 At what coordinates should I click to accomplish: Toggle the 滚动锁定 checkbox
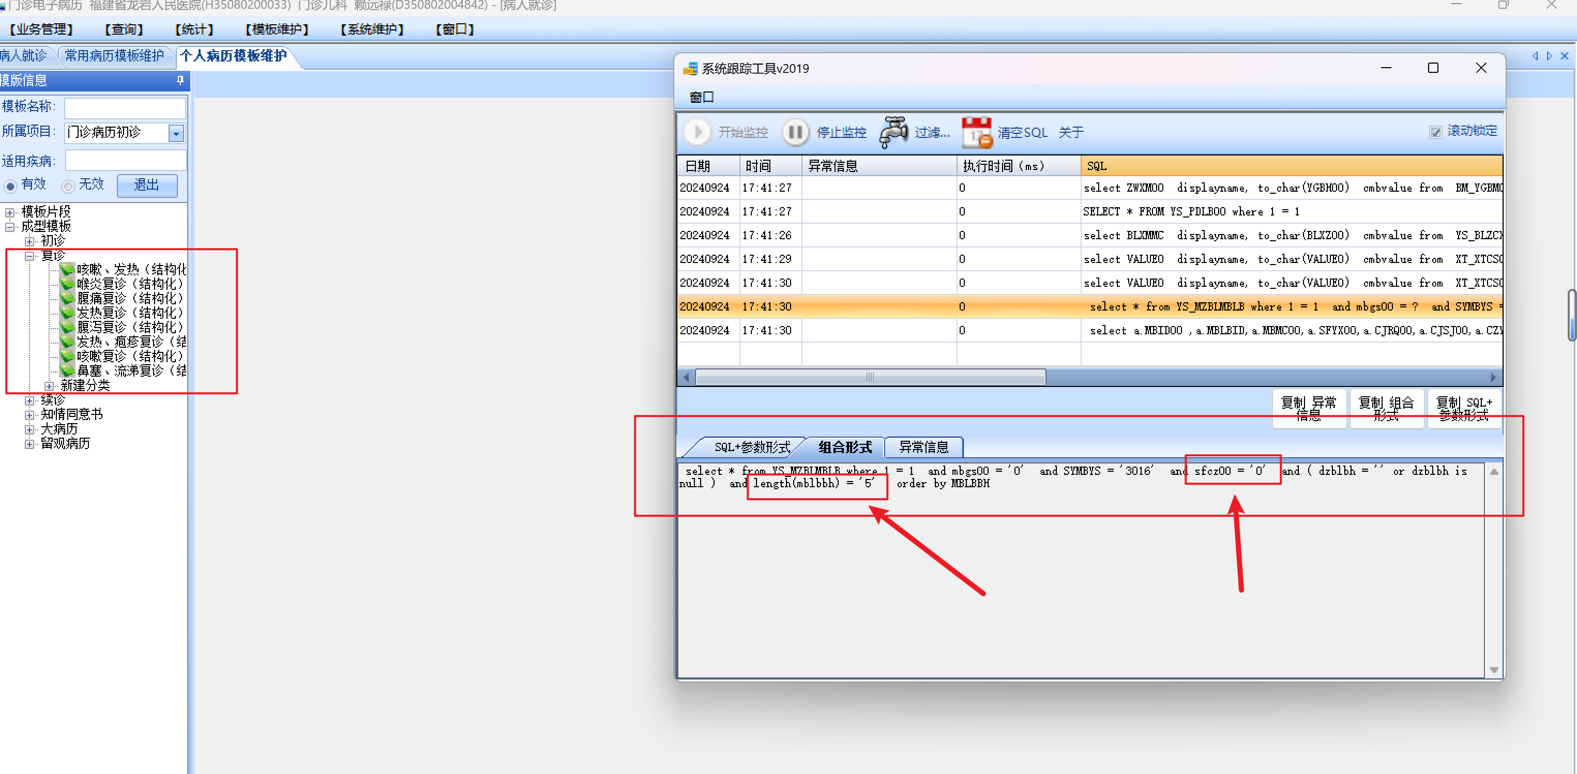pyautogui.click(x=1435, y=132)
